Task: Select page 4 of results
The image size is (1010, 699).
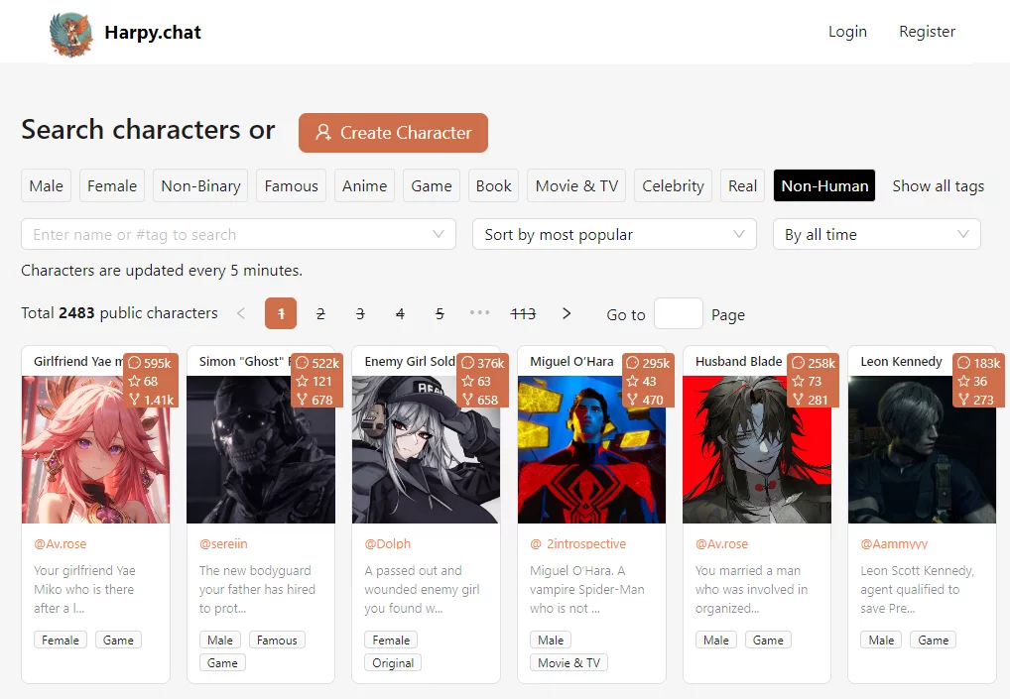Action: pos(400,313)
